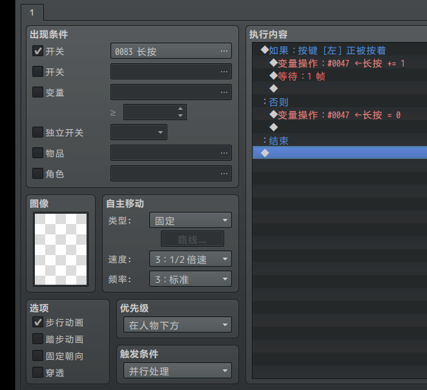
Task: Select empty command line below 等待
Action: pos(340,89)
